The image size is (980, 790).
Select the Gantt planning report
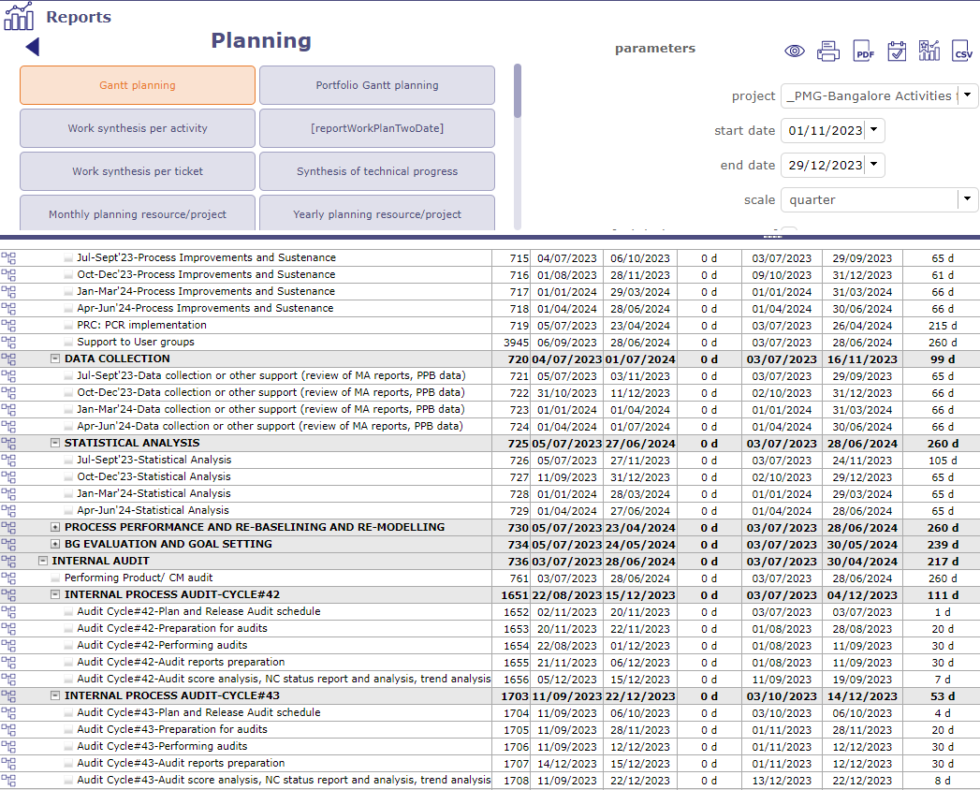(x=138, y=85)
